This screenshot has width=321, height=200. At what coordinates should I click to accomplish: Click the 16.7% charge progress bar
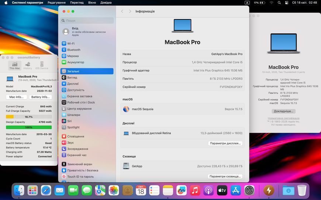29,117
